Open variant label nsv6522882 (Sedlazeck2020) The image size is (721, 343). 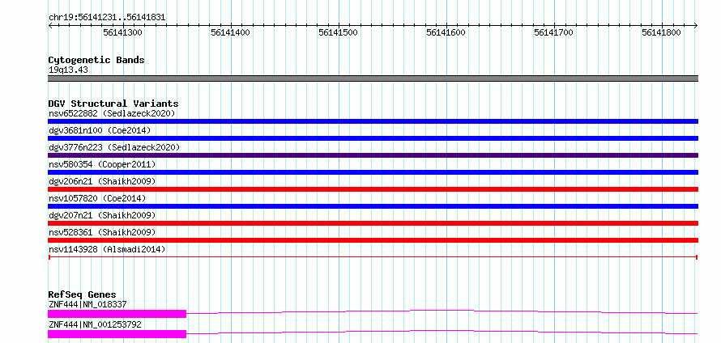coord(112,113)
